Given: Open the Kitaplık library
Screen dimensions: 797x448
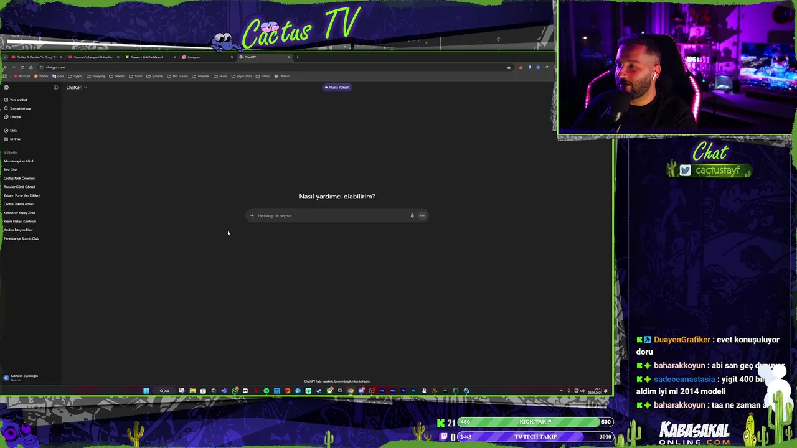Looking at the screenshot, I should click(x=13, y=117).
